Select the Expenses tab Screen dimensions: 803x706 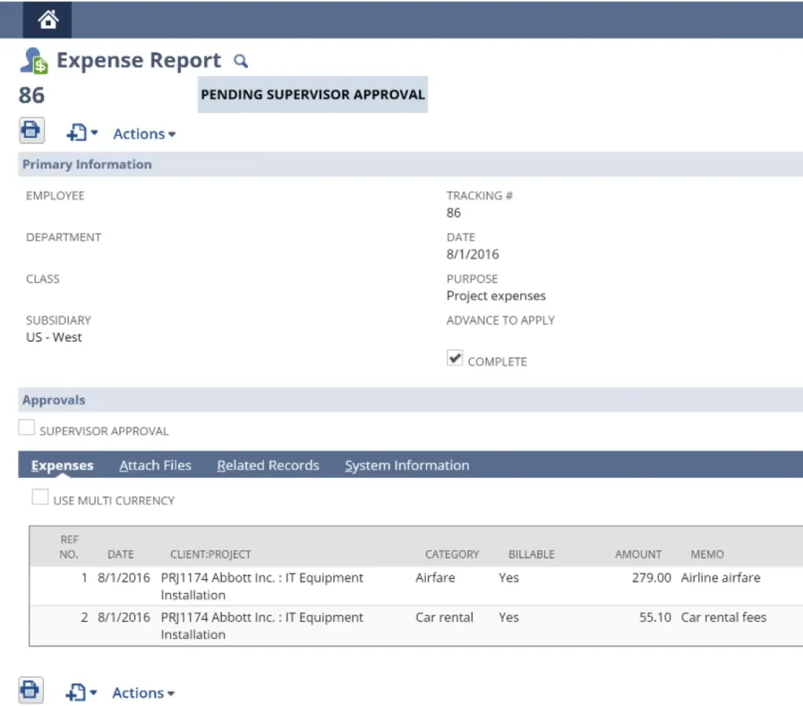coord(62,465)
